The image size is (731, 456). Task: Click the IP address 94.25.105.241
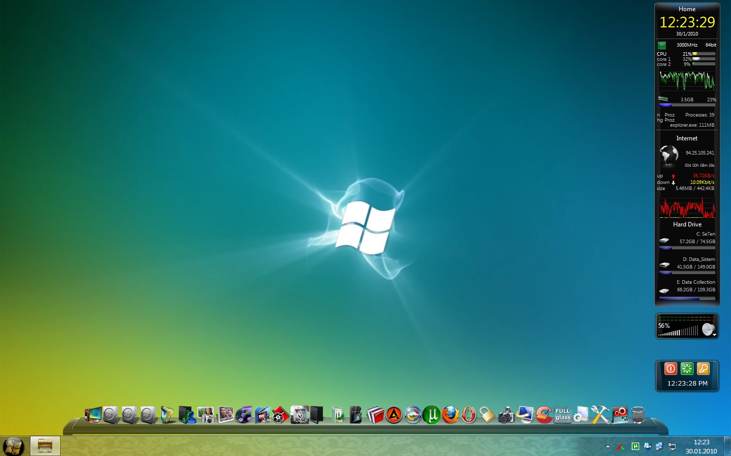point(700,153)
